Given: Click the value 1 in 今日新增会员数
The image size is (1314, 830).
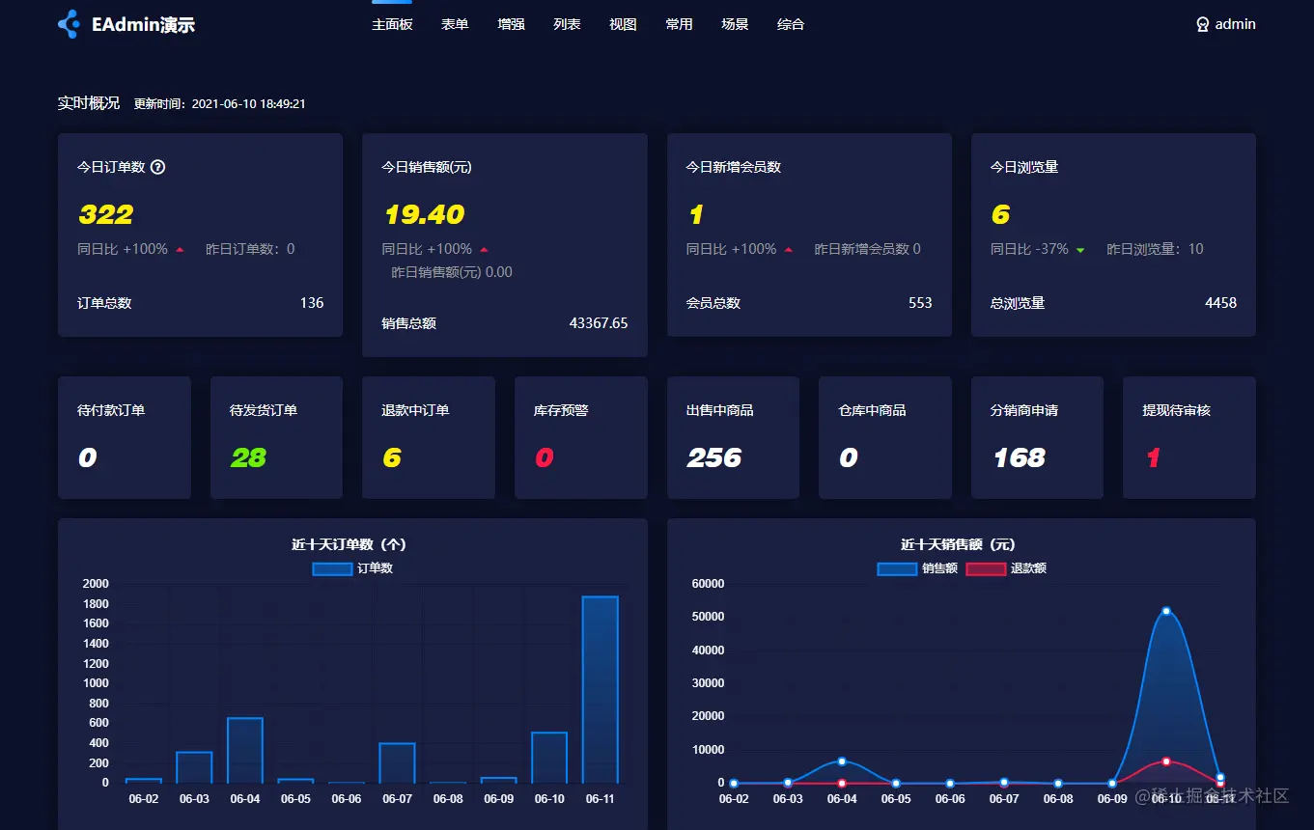Looking at the screenshot, I should [x=695, y=214].
